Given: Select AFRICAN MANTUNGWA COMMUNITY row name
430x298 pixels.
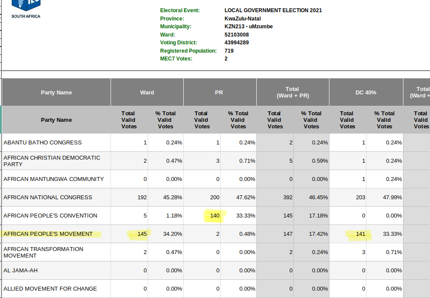Looking at the screenshot, I should [x=54, y=179].
